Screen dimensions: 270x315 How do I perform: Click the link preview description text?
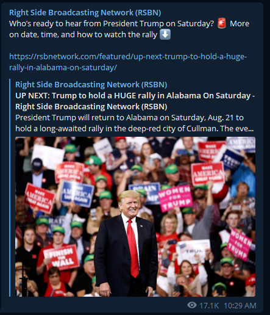point(135,123)
